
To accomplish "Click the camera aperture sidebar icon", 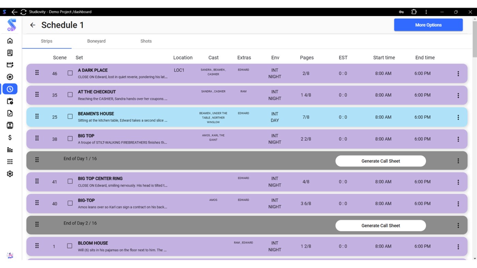I will [x=10, y=77].
